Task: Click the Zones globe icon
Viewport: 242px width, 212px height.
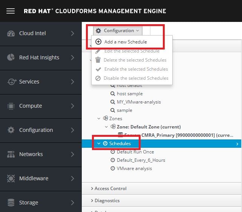Action: 106,118
